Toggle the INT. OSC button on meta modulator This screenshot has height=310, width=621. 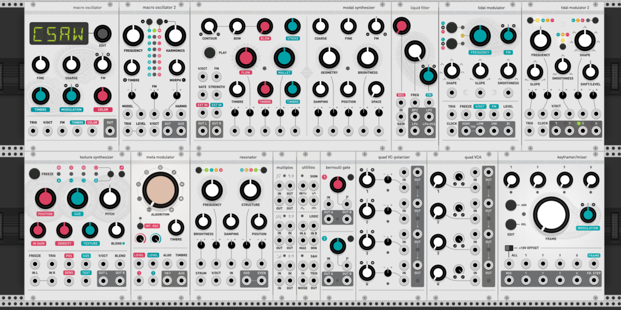140,226
